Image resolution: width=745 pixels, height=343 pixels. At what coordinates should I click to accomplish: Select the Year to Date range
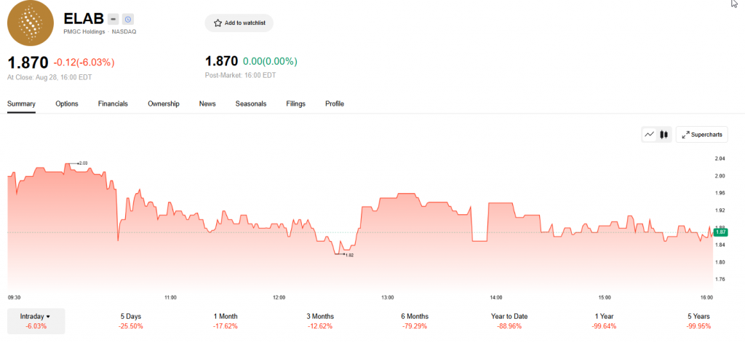pos(509,321)
